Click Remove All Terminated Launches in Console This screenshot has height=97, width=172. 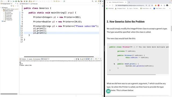click(78, 59)
